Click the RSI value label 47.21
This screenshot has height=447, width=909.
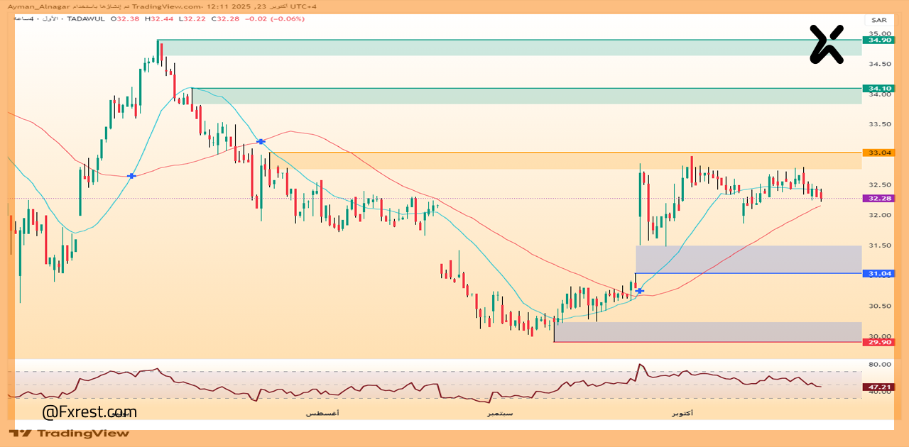coord(878,387)
